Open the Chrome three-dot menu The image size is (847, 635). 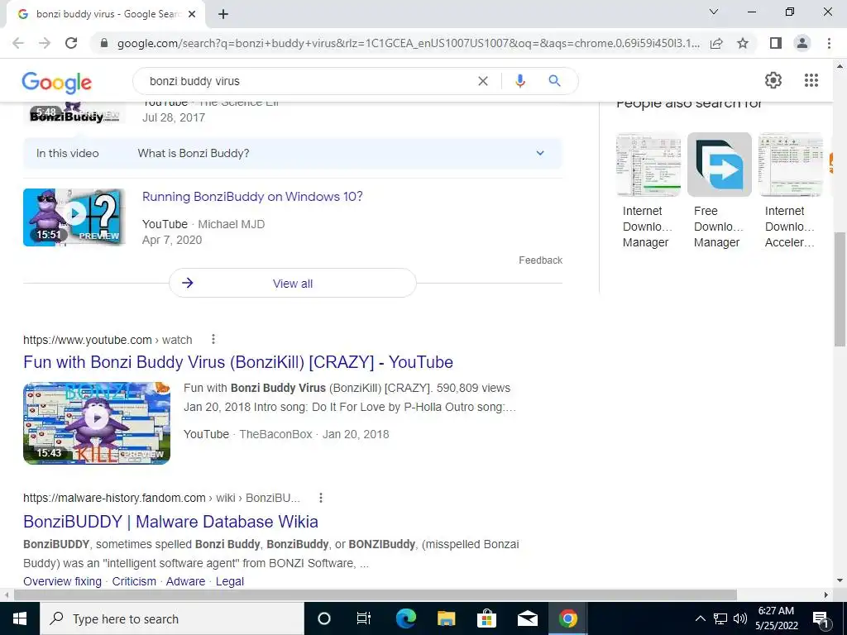click(x=829, y=43)
